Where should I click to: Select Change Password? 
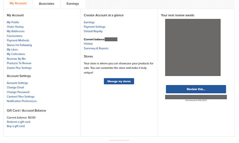pos(18,92)
